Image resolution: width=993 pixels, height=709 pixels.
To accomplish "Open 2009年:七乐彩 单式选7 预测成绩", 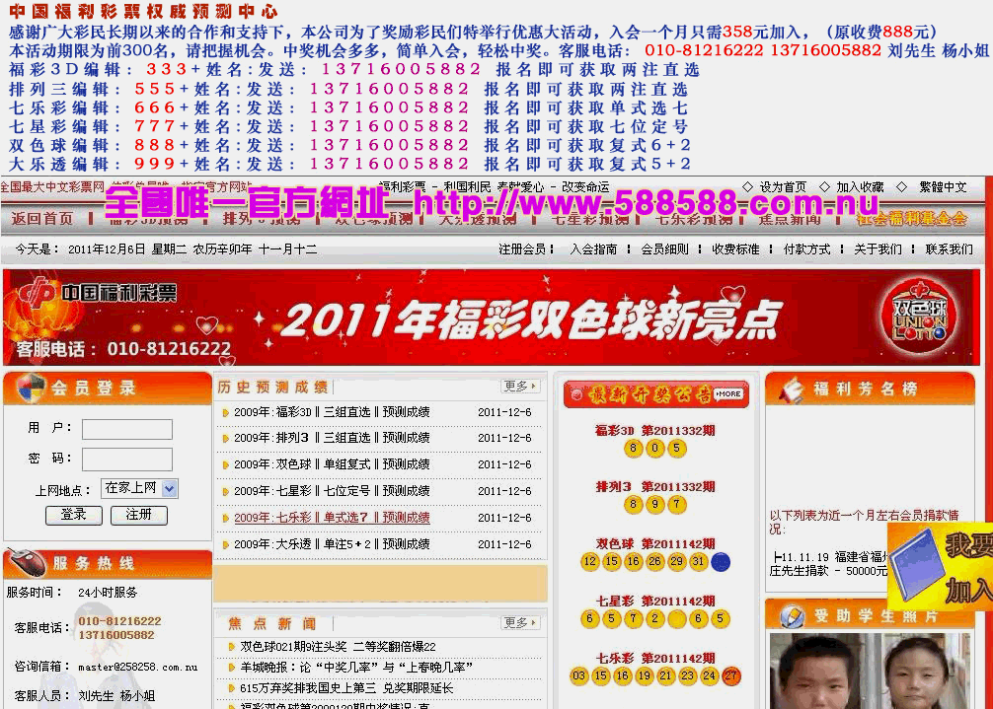I will 332,518.
